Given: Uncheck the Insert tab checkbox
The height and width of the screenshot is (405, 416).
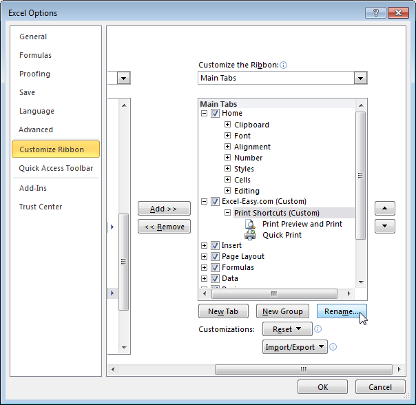Looking at the screenshot, I should coord(215,245).
